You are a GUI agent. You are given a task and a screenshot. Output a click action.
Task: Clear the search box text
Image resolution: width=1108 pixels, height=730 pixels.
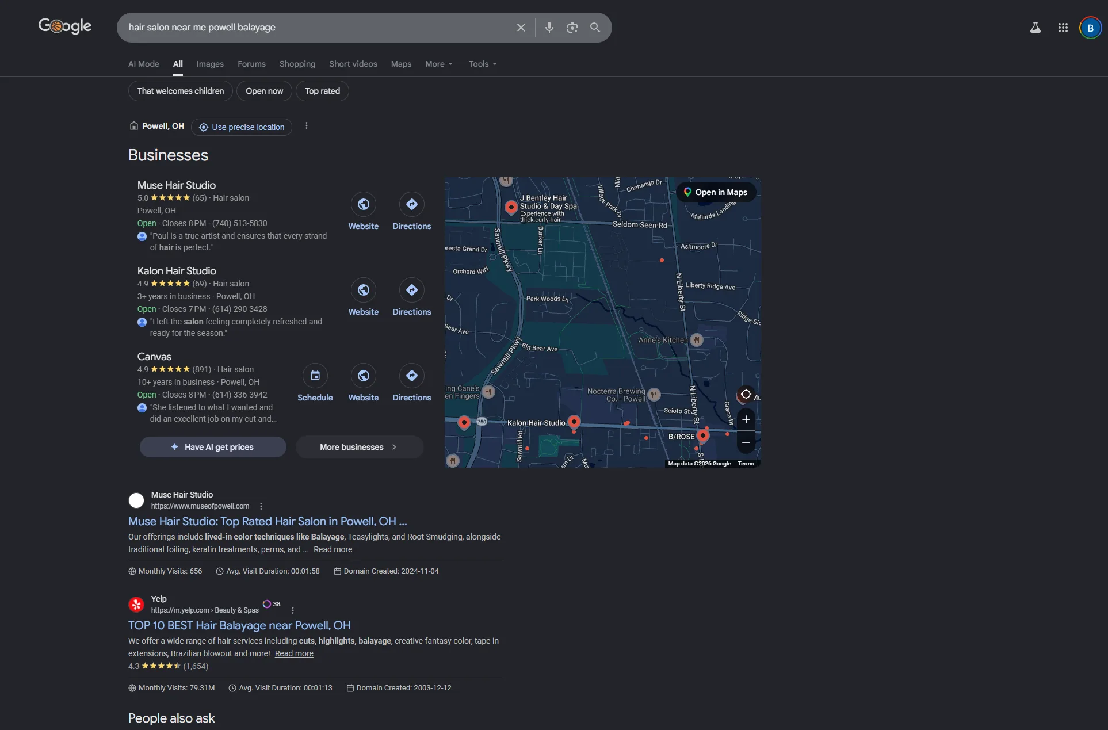click(521, 28)
